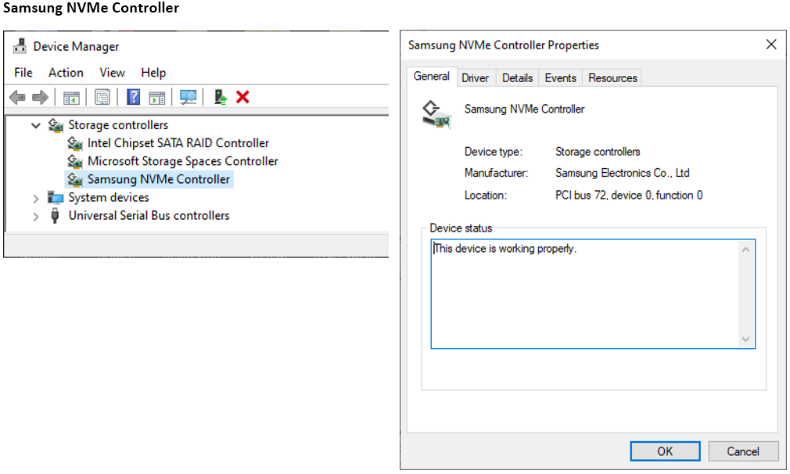Click the Intel Chipset SATA RAID Controller icon
Image resolution: width=790 pixels, height=474 pixels.
75,144
